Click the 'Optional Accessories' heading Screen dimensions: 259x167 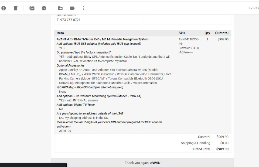click(x=70, y=65)
